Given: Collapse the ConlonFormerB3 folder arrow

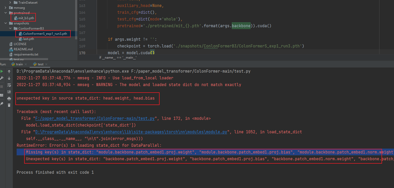Looking at the screenshot, I should (x=11, y=29).
